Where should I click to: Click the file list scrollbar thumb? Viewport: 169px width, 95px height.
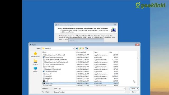138,58
